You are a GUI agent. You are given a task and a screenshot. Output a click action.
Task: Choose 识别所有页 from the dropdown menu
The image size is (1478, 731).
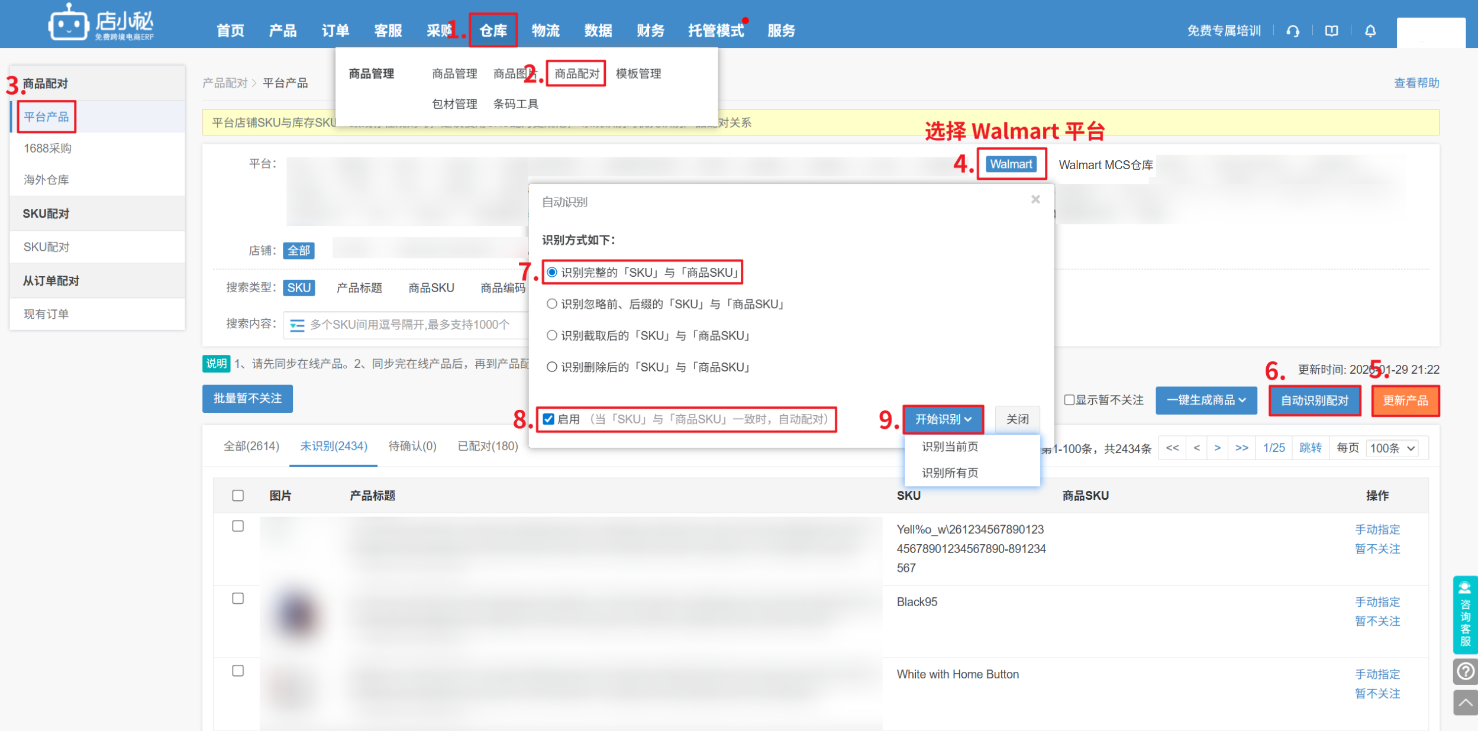point(950,473)
